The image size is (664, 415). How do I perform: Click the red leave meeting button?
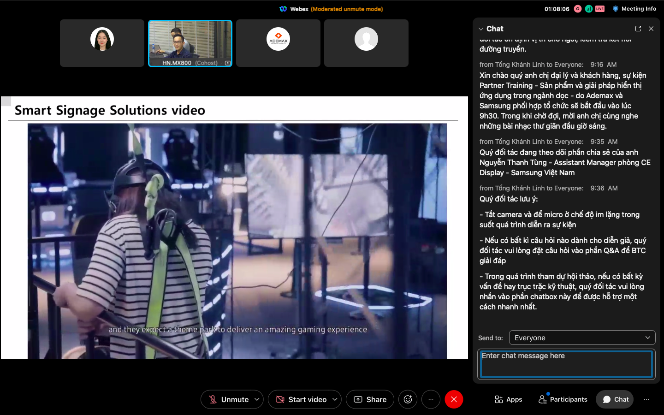(454, 399)
